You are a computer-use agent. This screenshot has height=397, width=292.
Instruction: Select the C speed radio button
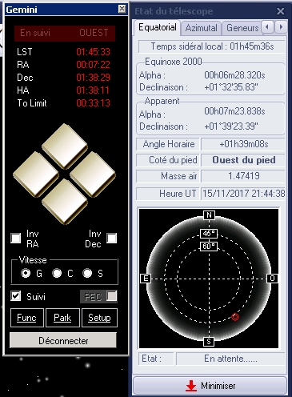pos(57,273)
